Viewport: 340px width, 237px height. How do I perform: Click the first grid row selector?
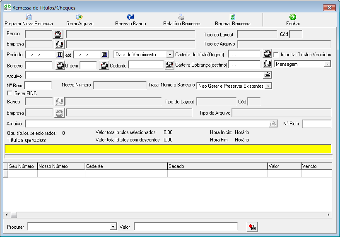(x=6, y=174)
